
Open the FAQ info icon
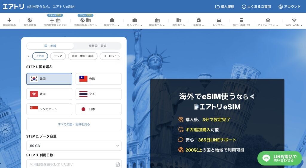click(244, 7)
